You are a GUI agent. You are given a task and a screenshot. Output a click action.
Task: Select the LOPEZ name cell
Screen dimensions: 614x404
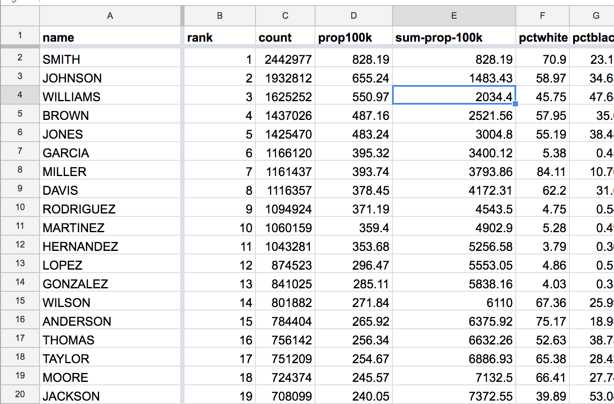click(x=110, y=264)
